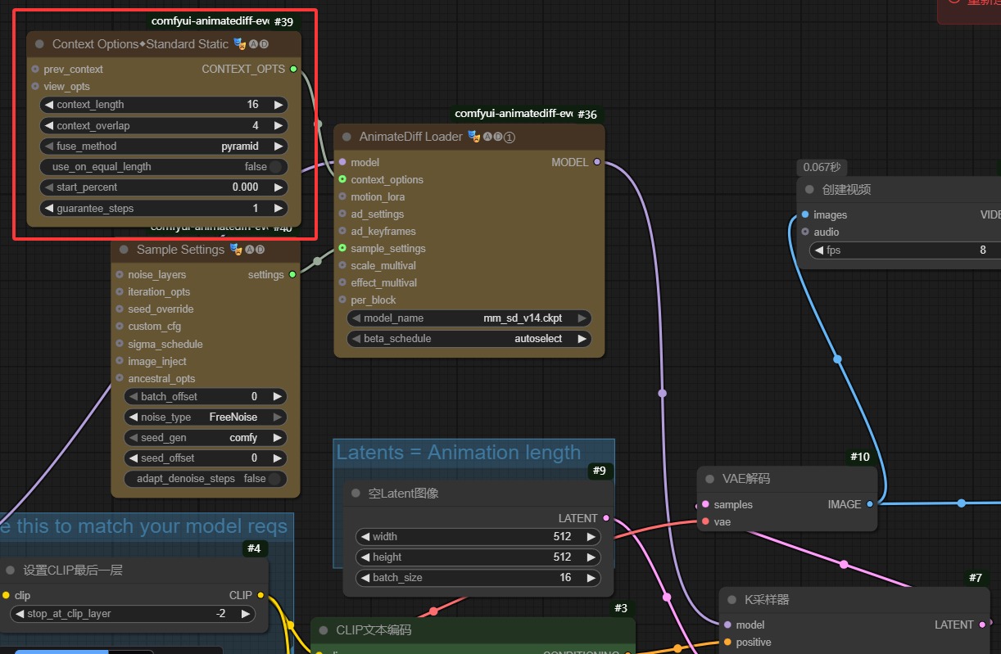Open the model_name dropdown showing mm_sd_v14.ckpt
The height and width of the screenshot is (654, 1001).
pyautogui.click(x=469, y=318)
